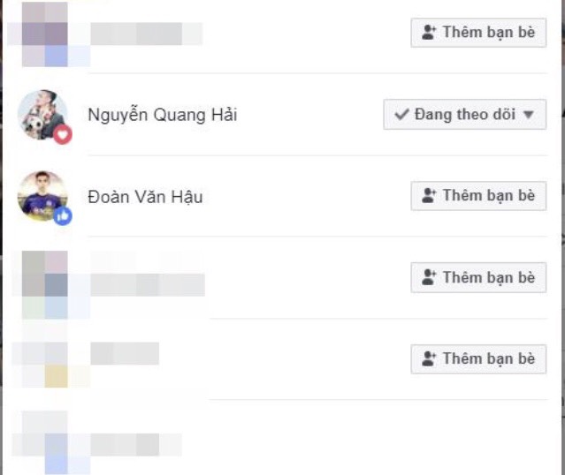Toggle the Đang theo dõi following button
The height and width of the screenshot is (475, 565).
(x=465, y=115)
